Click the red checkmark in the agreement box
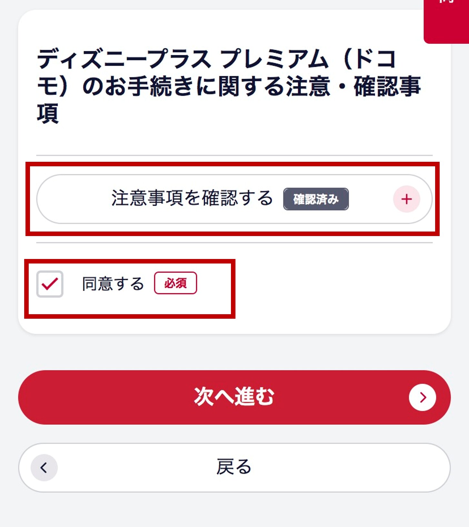The image size is (469, 527). coord(50,284)
